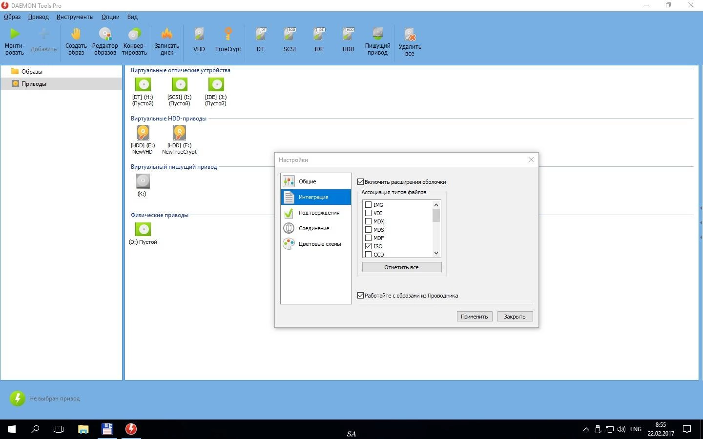Check the MDF file association
The height and width of the screenshot is (439, 703).
point(369,238)
